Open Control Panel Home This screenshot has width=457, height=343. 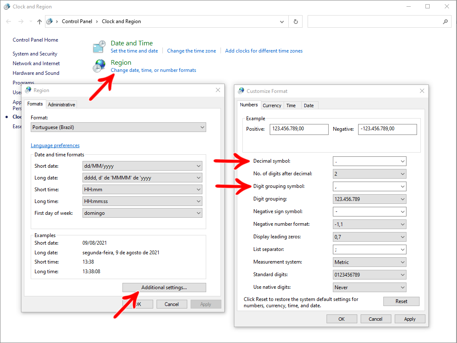35,40
